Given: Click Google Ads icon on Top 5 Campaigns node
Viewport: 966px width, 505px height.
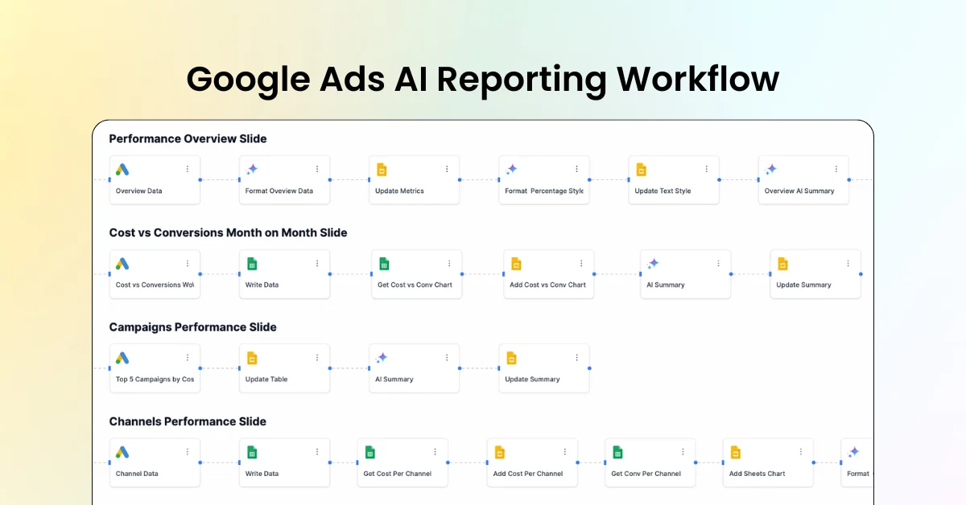Looking at the screenshot, I should tap(122, 358).
